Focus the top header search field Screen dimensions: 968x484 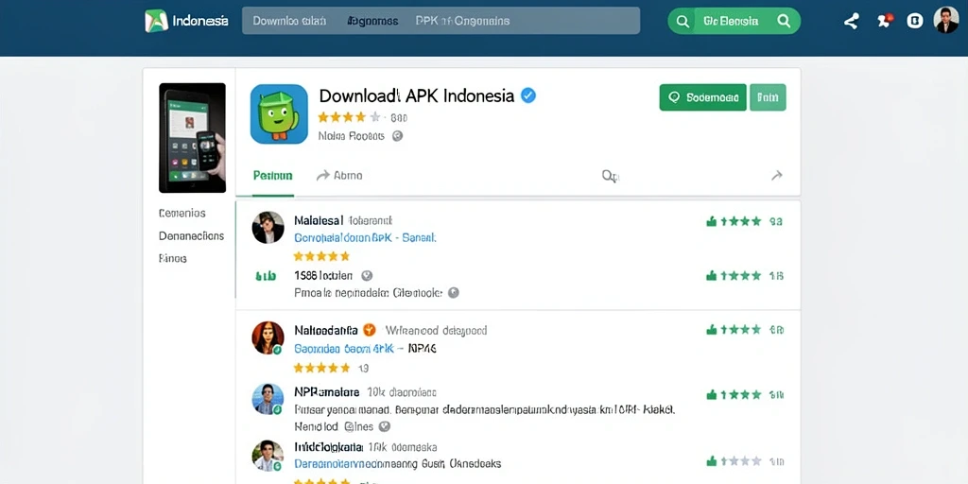[x=441, y=21]
